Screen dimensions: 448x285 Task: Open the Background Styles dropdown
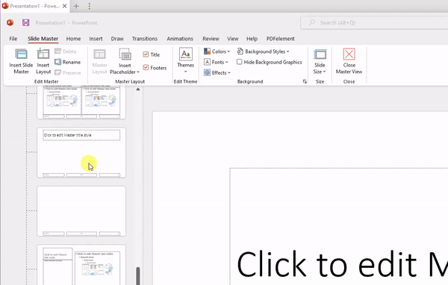263,51
